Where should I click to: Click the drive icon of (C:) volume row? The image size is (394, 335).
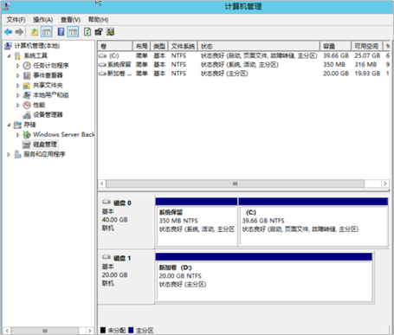103,55
